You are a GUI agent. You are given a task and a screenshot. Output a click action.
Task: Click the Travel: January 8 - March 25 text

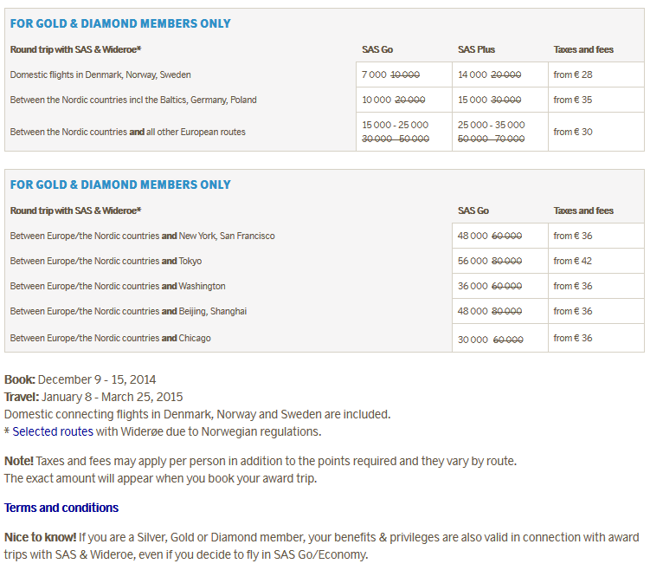(93, 397)
